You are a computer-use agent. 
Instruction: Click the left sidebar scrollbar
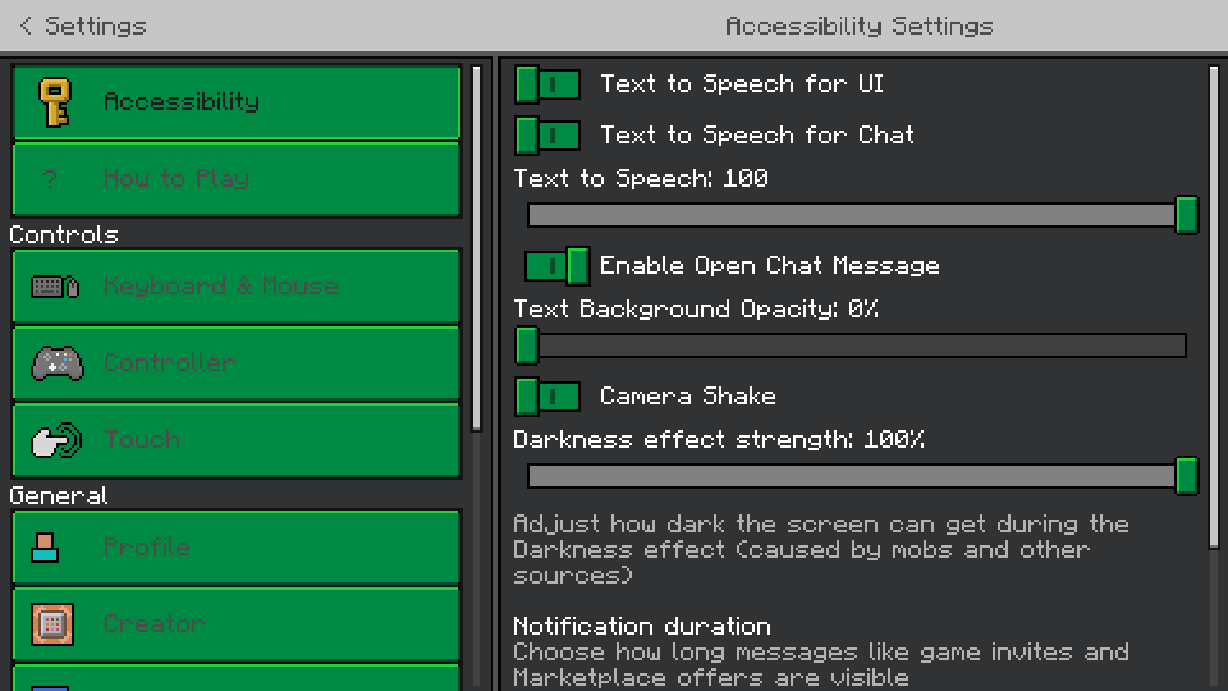[476, 248]
